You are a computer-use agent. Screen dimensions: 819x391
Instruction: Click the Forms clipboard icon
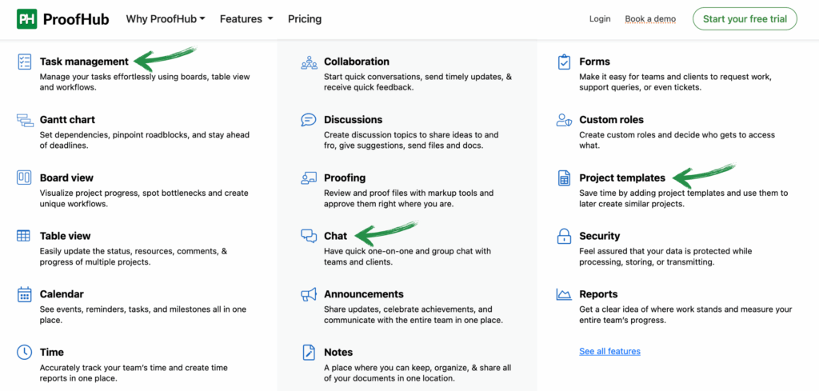[564, 62]
